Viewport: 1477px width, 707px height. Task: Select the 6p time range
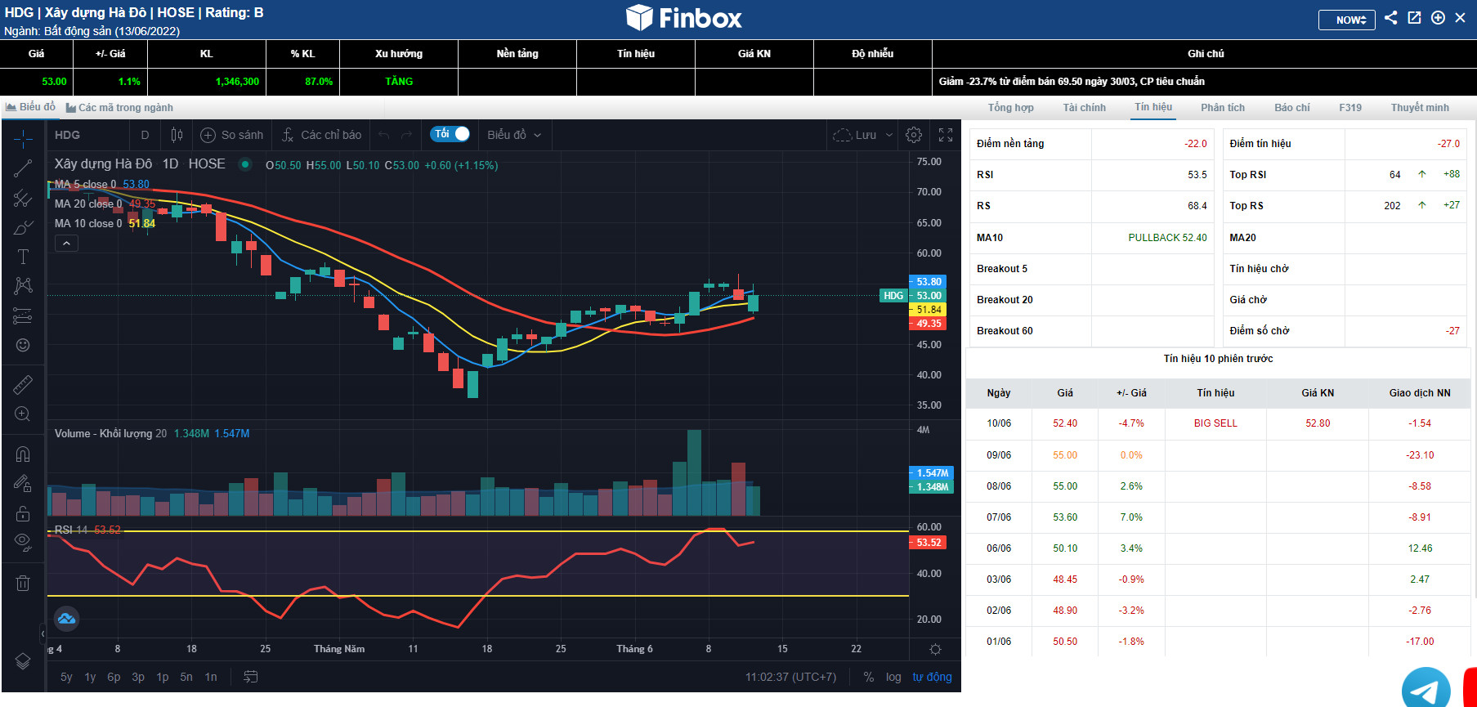(x=114, y=677)
